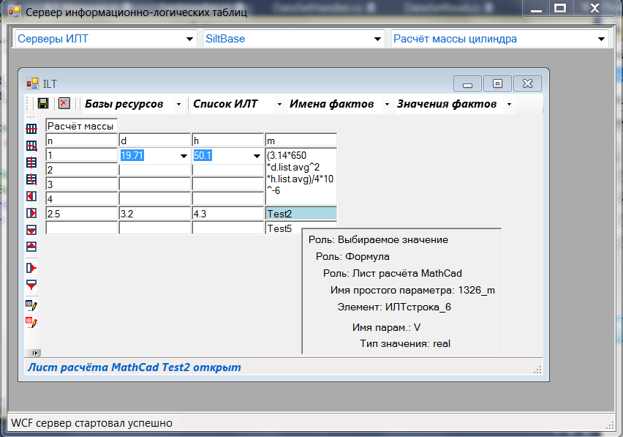The height and width of the screenshot is (437, 623).
Task: Click column icon with red arrow on right
Action: point(31,268)
